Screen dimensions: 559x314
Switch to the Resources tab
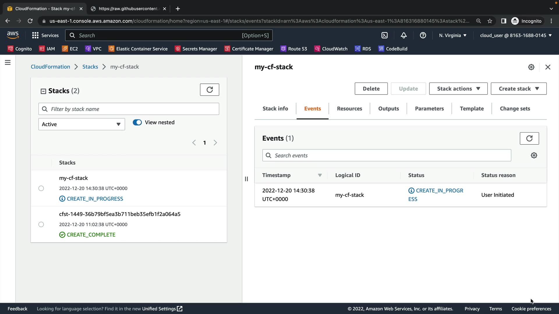click(349, 108)
